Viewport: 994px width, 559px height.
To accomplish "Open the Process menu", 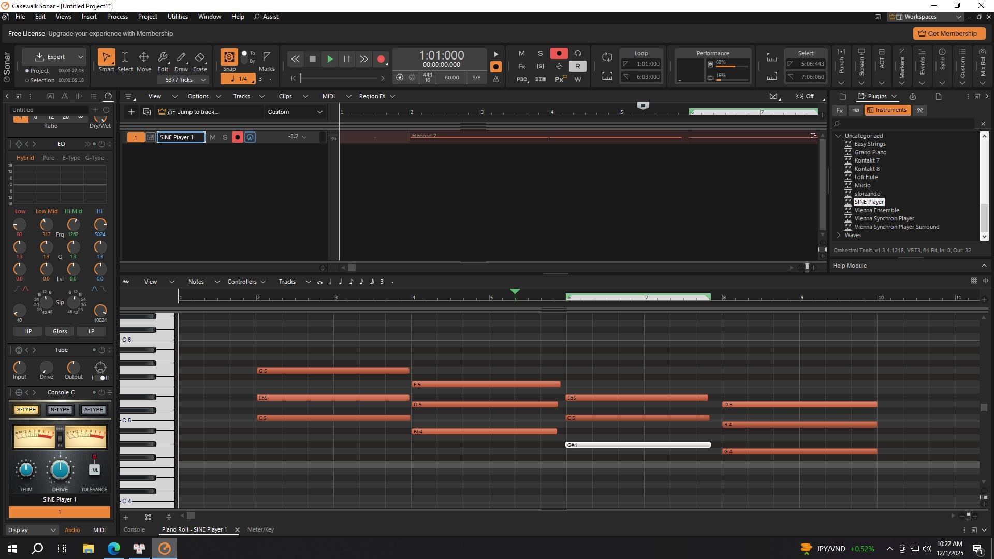I will point(117,17).
